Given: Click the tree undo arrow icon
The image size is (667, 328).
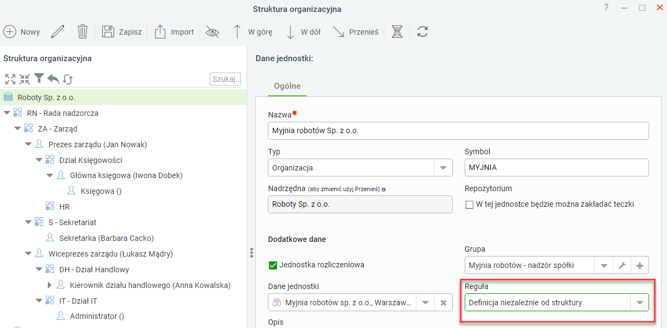Looking at the screenshot, I should pyautogui.click(x=53, y=79).
